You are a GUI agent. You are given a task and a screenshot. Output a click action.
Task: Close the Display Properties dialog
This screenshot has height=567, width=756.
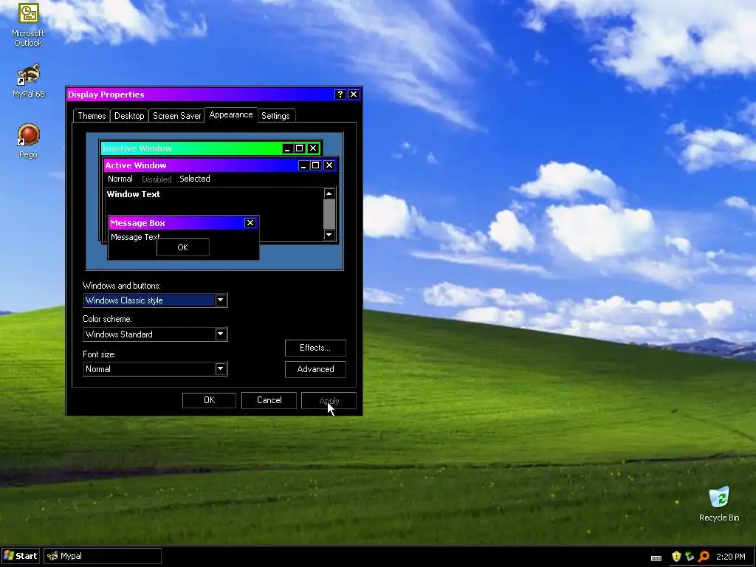[354, 94]
